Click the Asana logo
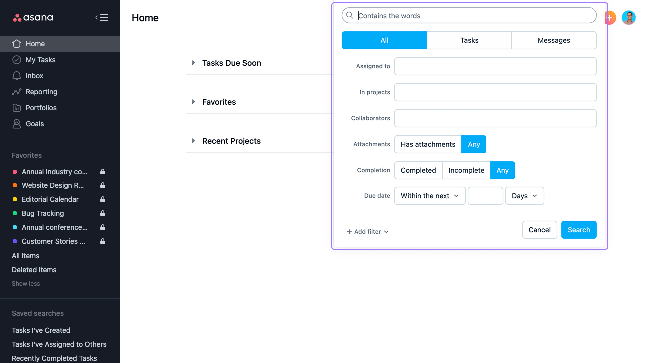This screenshot has height=363, width=648. coord(33,18)
